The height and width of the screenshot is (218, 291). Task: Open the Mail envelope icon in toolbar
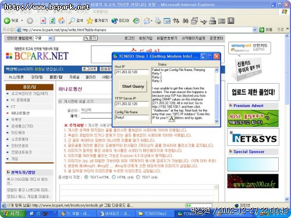(x=147, y=20)
